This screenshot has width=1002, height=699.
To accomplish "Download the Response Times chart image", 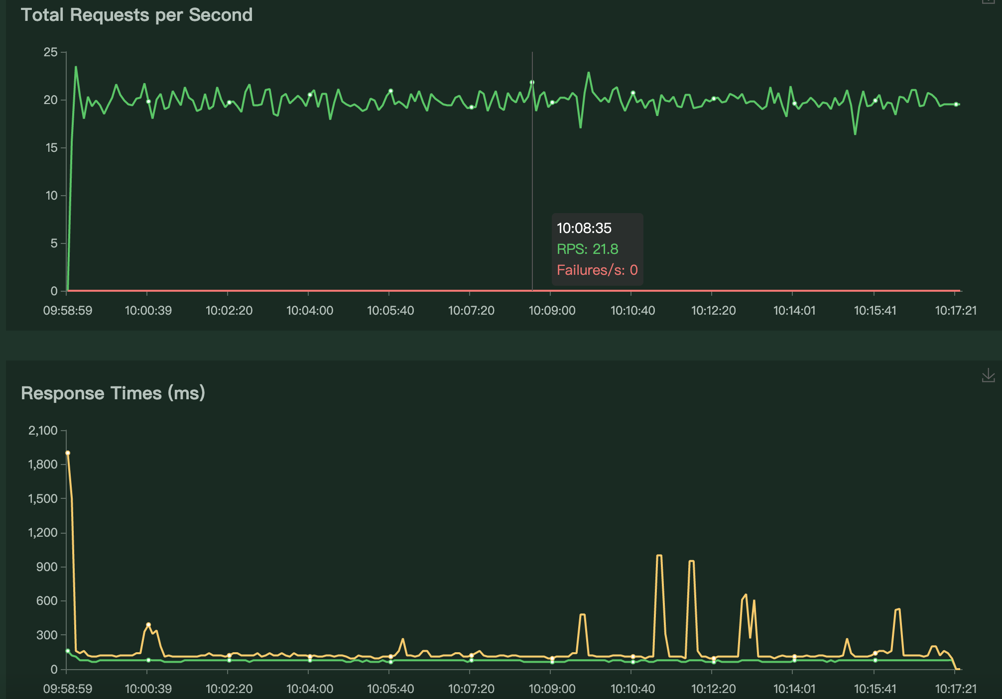I will (x=988, y=375).
